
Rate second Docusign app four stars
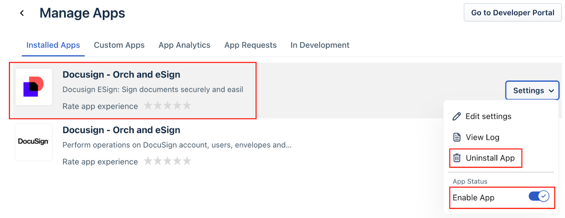click(x=177, y=161)
